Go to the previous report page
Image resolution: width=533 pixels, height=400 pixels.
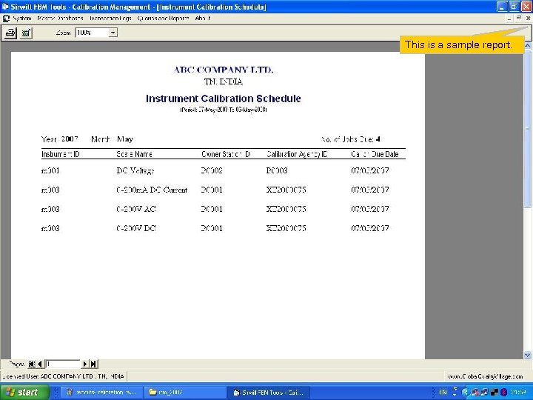point(40,364)
